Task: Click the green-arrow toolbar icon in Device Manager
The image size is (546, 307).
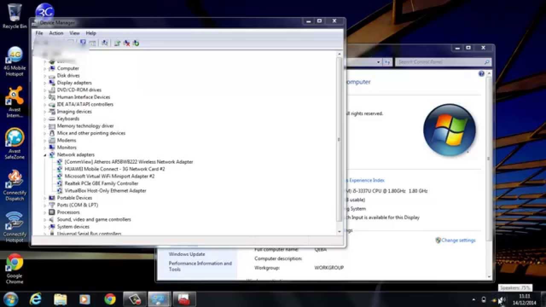Action: coord(136,43)
